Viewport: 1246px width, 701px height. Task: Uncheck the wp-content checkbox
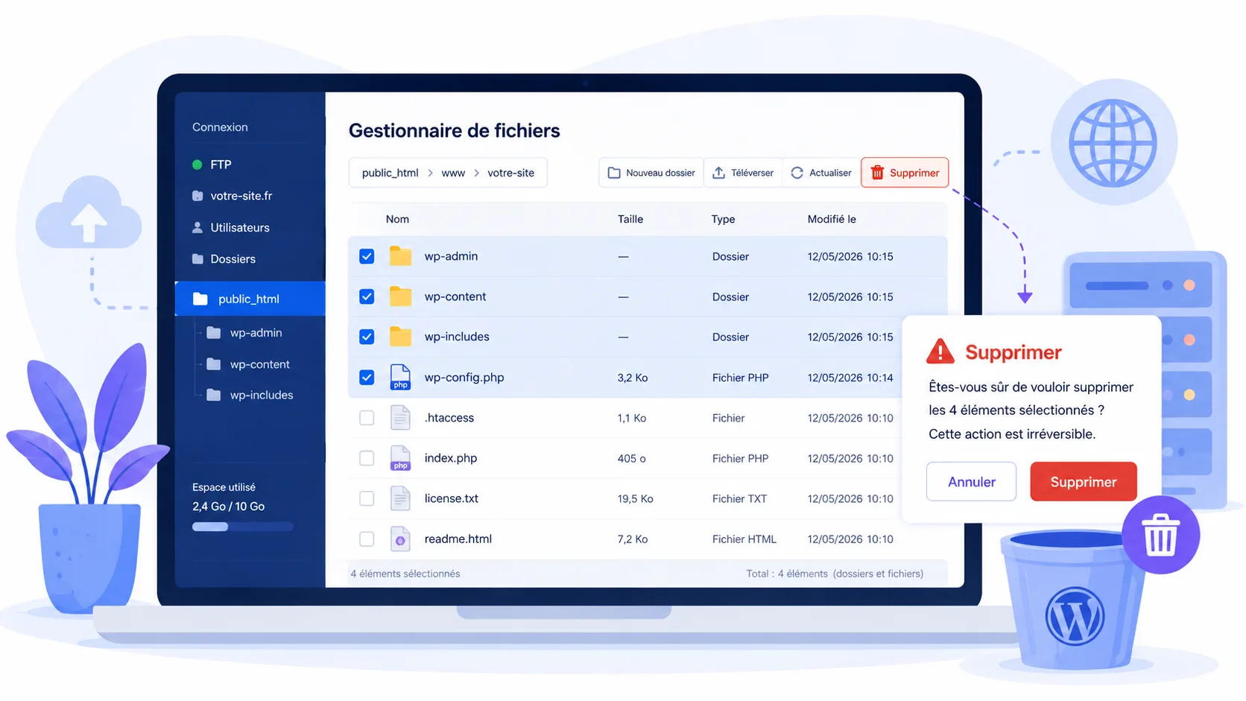[x=367, y=296]
